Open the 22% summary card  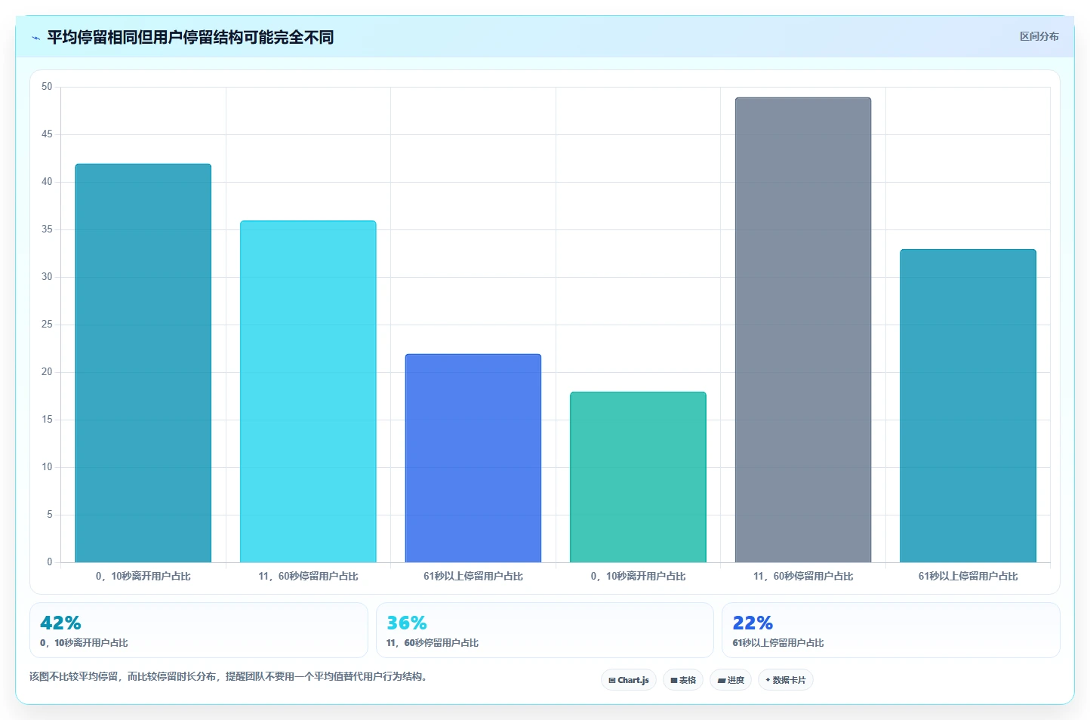[x=891, y=630]
